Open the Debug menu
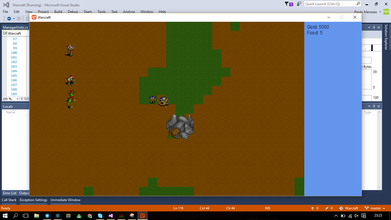The image size is (391, 220). (x=73, y=12)
